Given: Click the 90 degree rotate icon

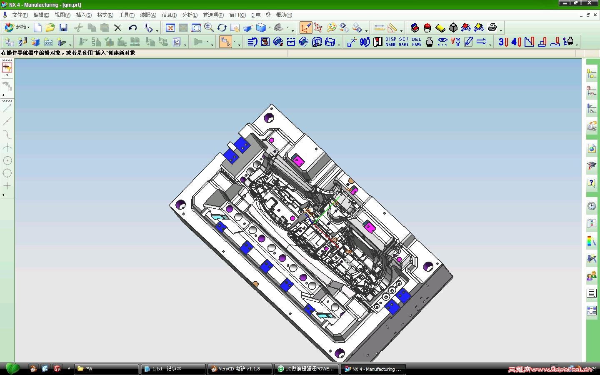Looking at the screenshot, I should [365, 42].
